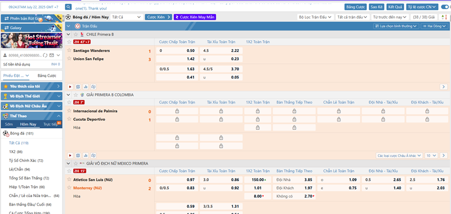Open Lựa chọn bình thường dropdown
Image resolution: width=451 pixels, height=214 pixels.
(x=396, y=26)
